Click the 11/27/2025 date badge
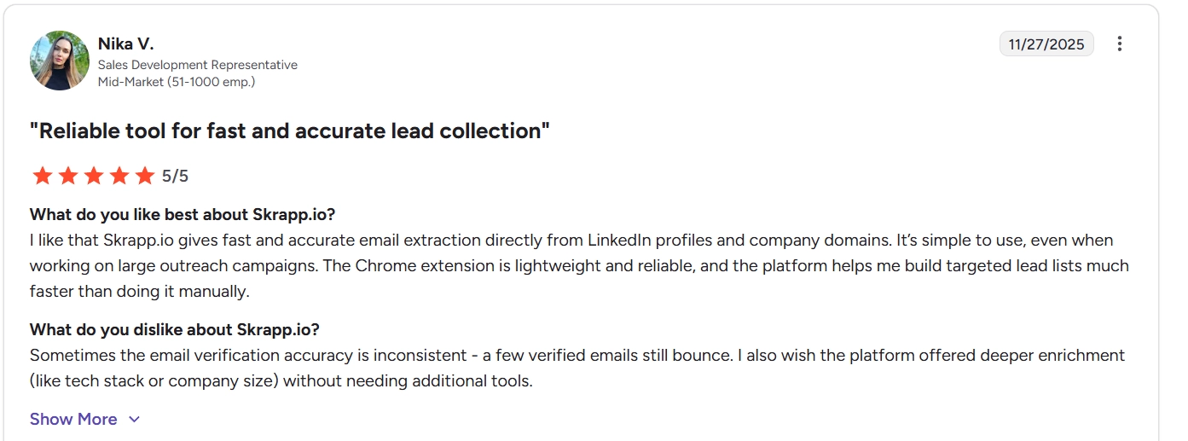1188x441 pixels. pyautogui.click(x=1046, y=44)
